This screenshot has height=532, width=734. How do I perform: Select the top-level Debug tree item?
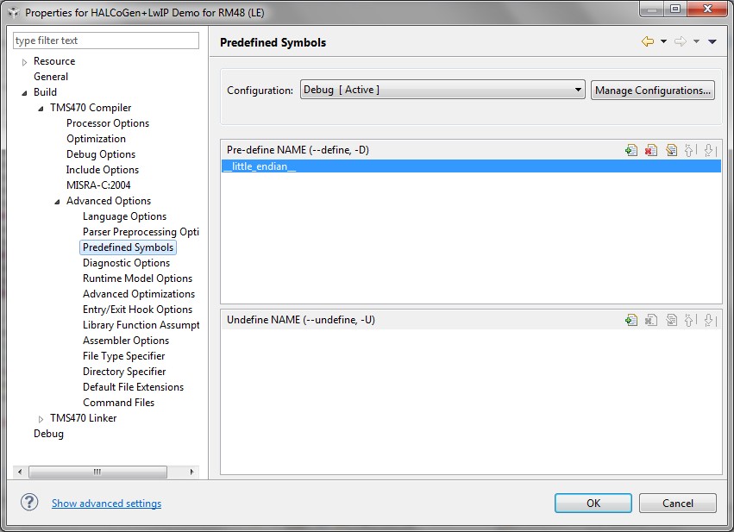click(48, 433)
